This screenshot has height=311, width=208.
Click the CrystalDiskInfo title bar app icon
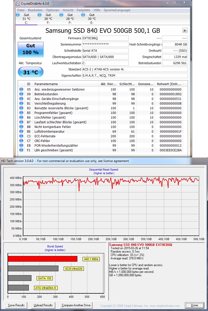point(18,4)
